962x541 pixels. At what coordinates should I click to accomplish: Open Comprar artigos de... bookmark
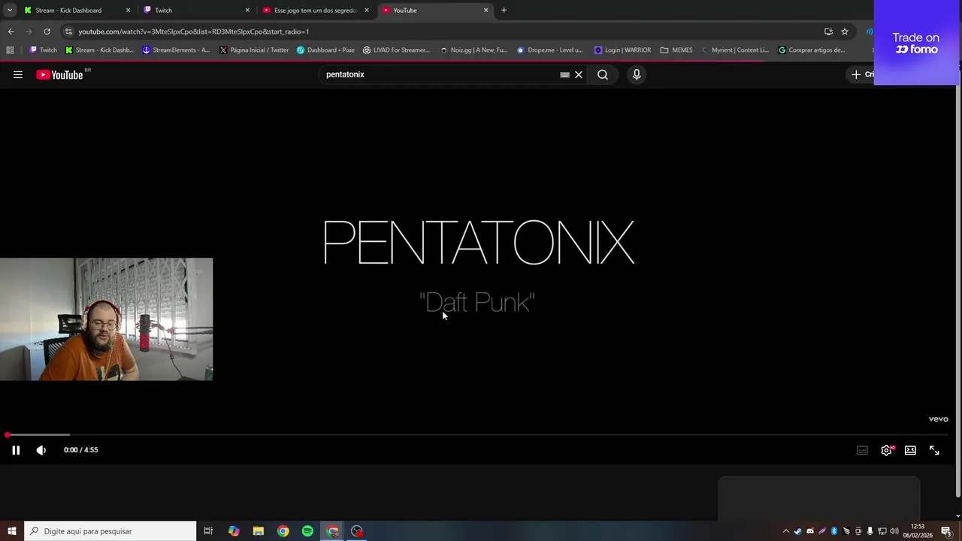pyautogui.click(x=811, y=50)
